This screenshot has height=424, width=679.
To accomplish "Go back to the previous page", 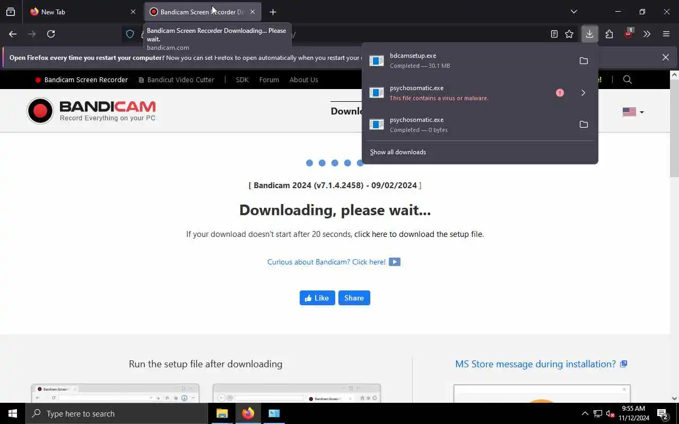I will pos(13,34).
